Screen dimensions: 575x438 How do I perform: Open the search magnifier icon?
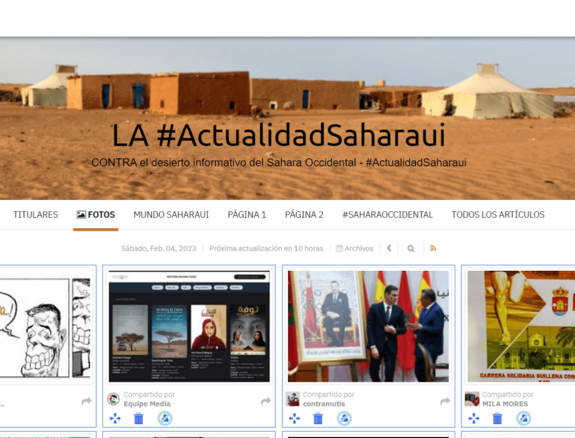coord(411,248)
